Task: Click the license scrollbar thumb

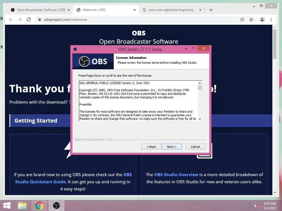Action: click(200, 88)
